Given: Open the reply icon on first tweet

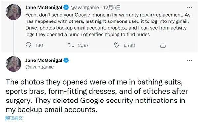Looking at the screenshot, I should 28,45.
